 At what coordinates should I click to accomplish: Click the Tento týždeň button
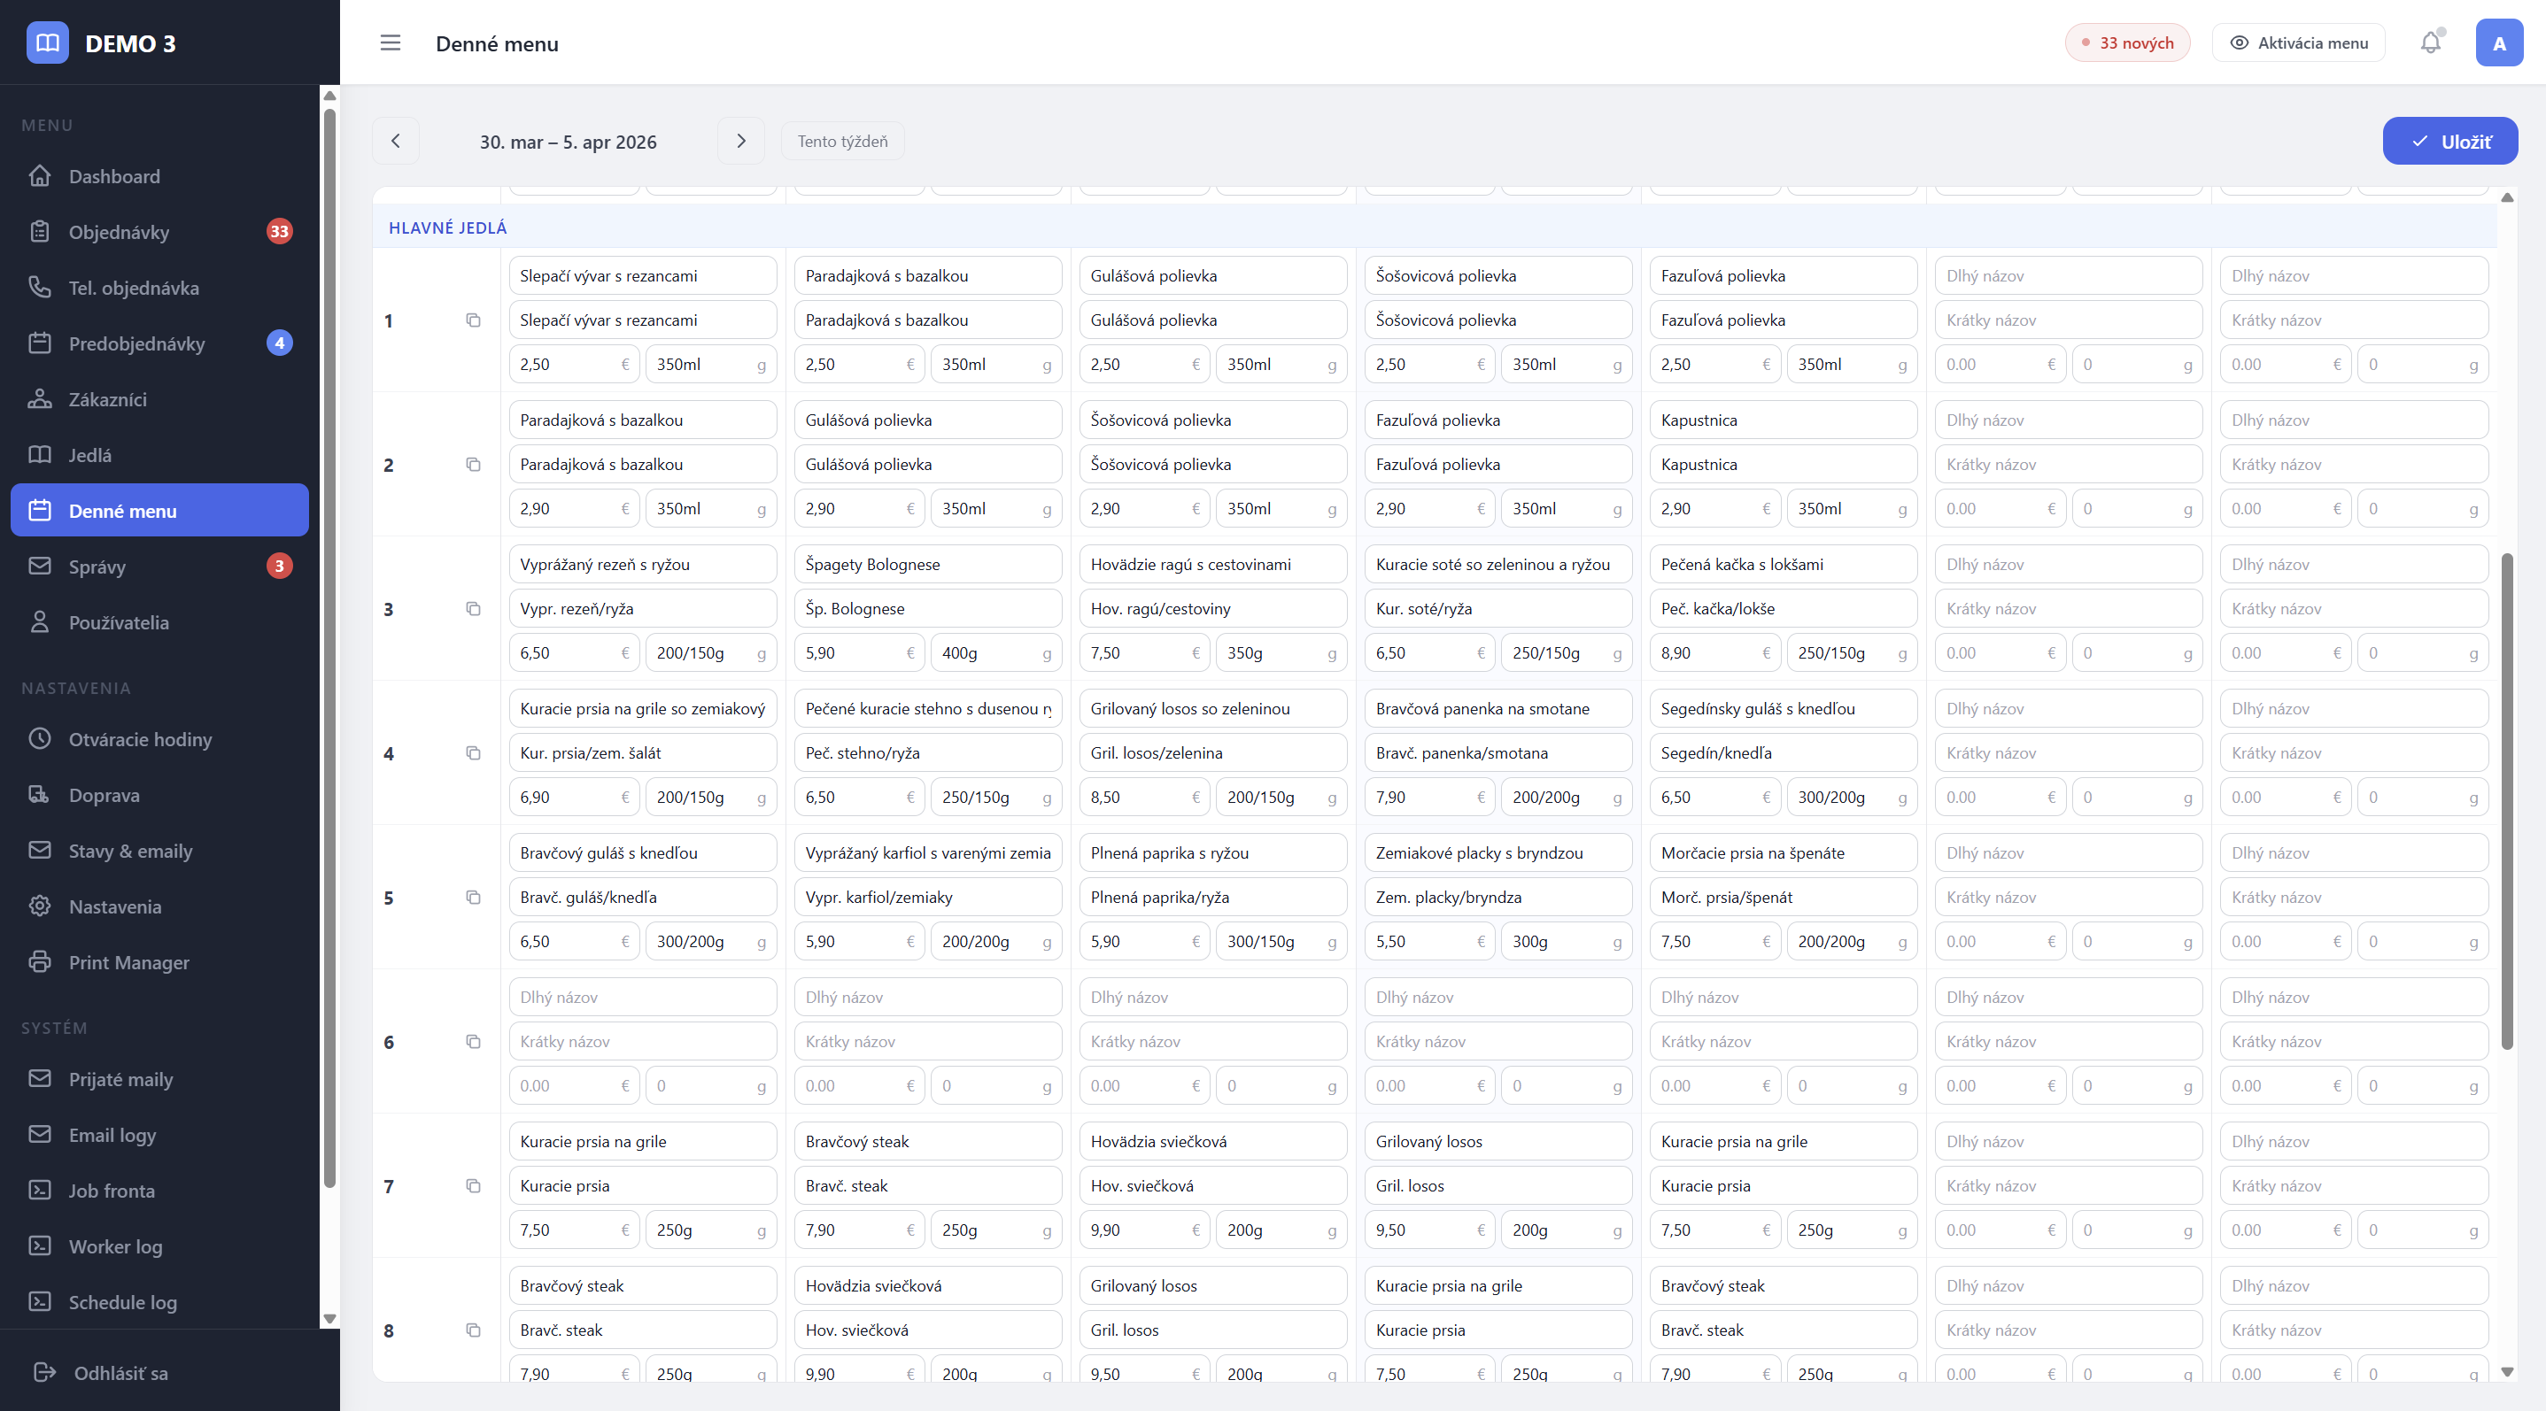tap(842, 142)
